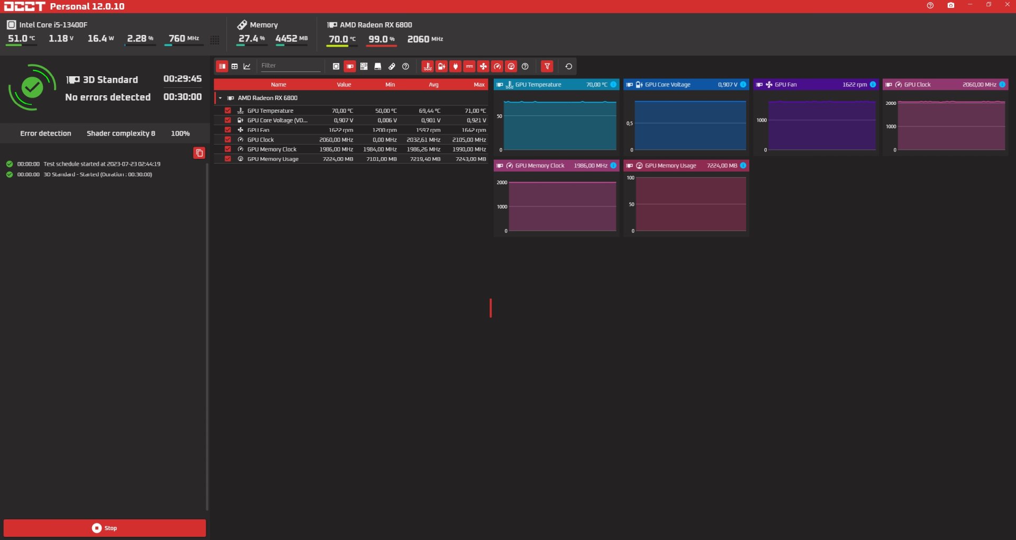This screenshot has width=1016, height=540.
Task: Open info on the GPU Clock graph
Action: (x=1002, y=85)
